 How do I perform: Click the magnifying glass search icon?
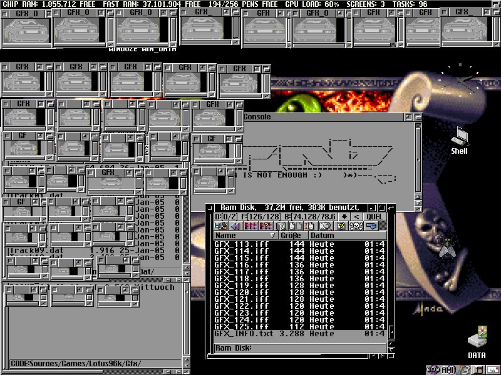click(x=326, y=226)
